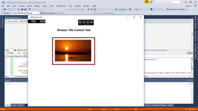Click the code editor vertical scrollbar
The image size is (198, 111).
point(192,68)
